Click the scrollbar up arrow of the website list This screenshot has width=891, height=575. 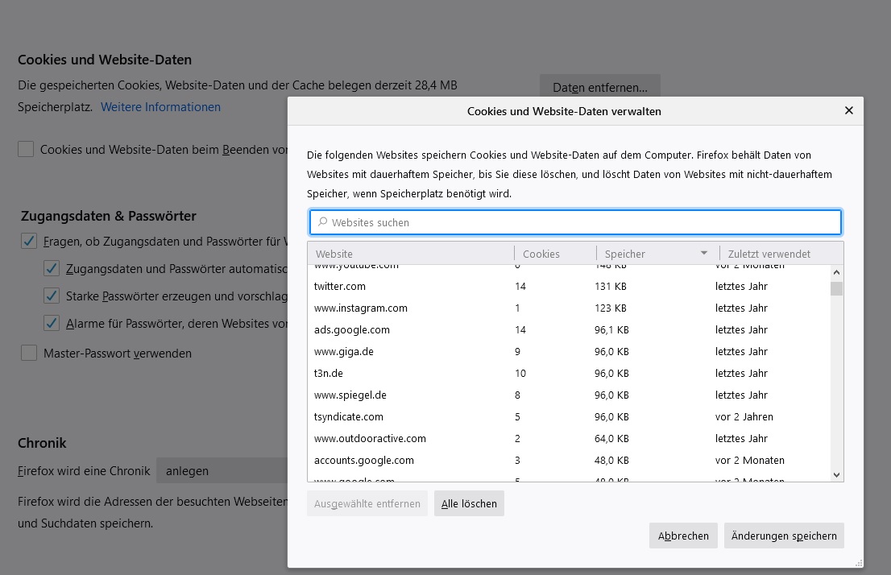coord(836,272)
